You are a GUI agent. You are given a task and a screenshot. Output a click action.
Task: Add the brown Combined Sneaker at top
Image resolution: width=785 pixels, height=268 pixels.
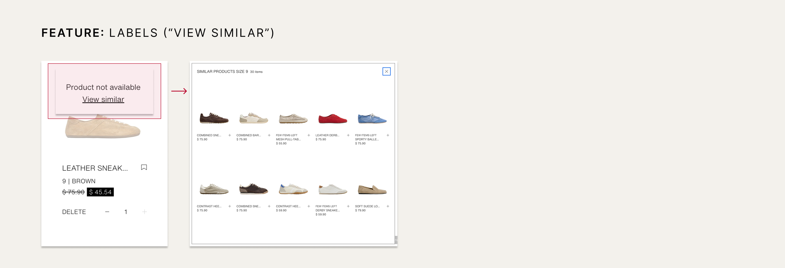229,135
